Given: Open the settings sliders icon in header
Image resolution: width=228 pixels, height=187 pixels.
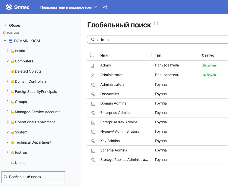Looking at the screenshot, I should click(x=105, y=7).
